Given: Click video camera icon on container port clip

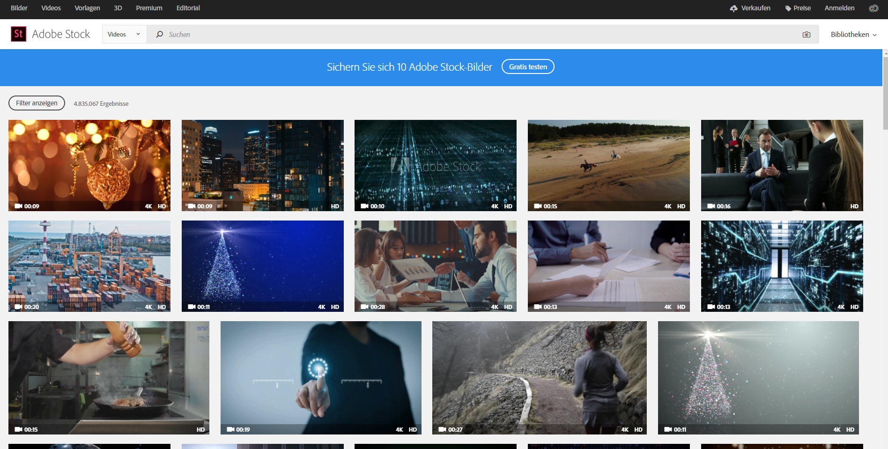Looking at the screenshot, I should click(19, 307).
